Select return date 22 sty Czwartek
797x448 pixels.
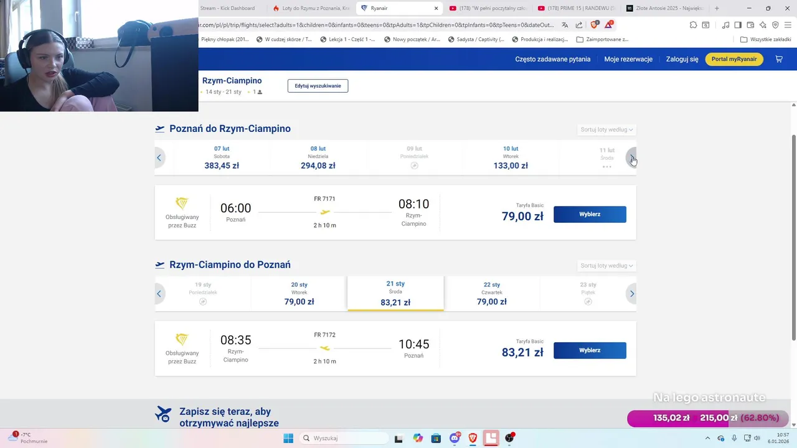coord(492,294)
